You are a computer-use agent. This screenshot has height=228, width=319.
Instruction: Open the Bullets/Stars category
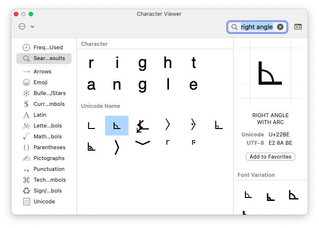(x=44, y=93)
